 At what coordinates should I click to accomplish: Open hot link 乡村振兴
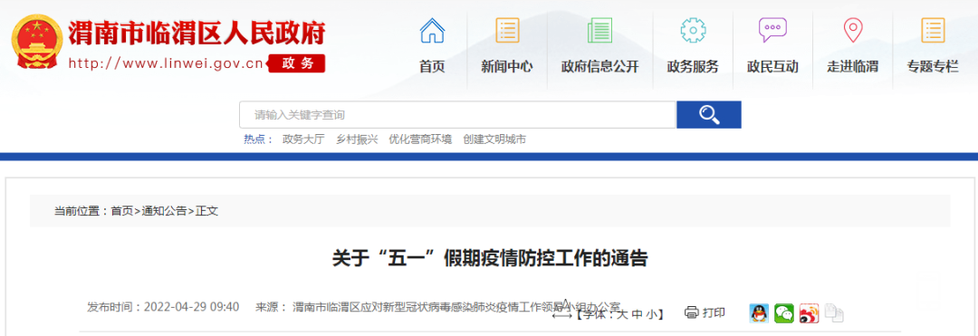[357, 139]
